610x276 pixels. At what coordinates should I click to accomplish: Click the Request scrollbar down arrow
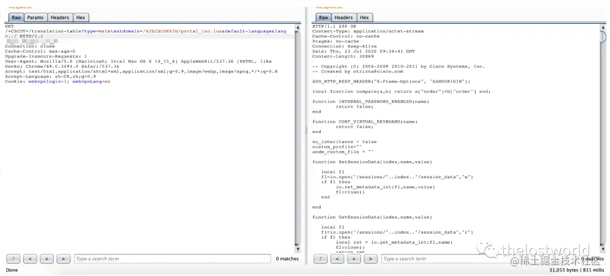pyautogui.click(x=298, y=249)
